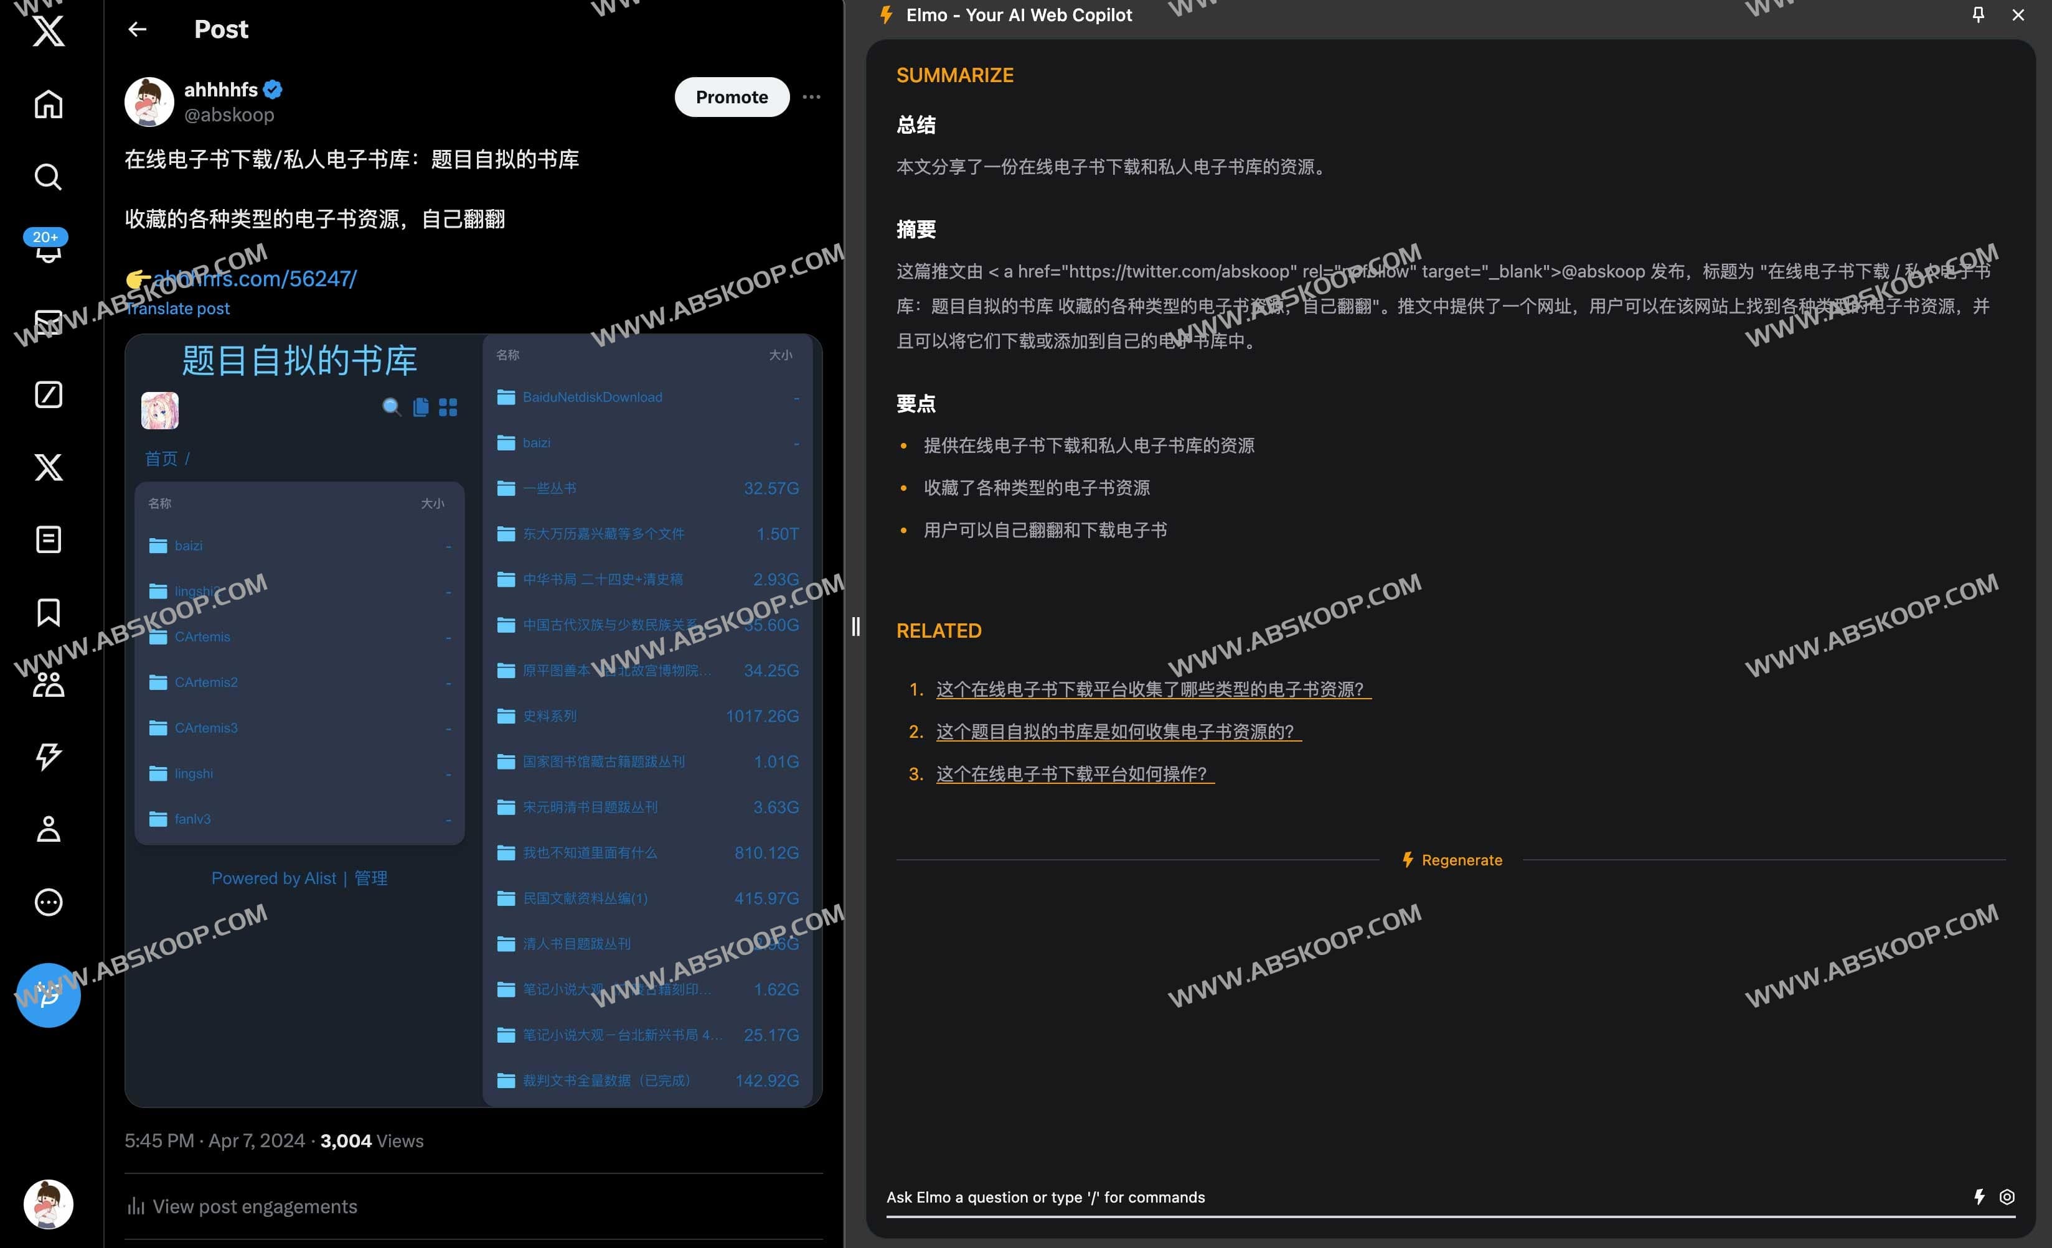Select the 管理 option below the file list

(x=370, y=878)
